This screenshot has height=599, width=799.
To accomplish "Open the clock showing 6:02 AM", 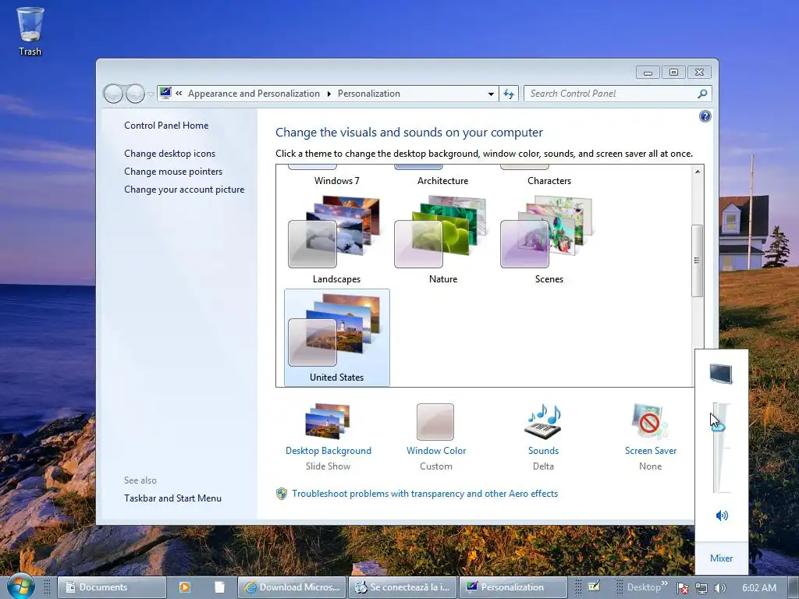I will coord(759,588).
